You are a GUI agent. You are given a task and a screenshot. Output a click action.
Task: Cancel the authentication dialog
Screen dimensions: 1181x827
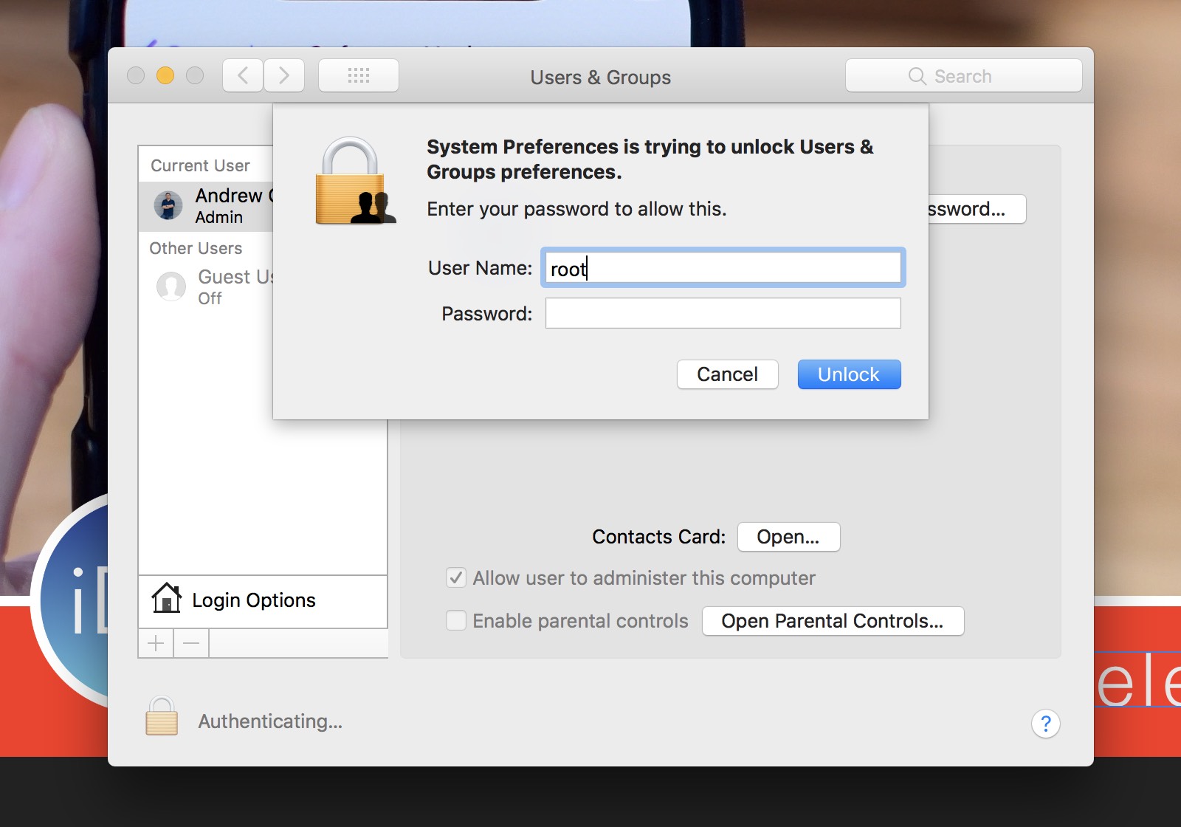click(x=727, y=374)
